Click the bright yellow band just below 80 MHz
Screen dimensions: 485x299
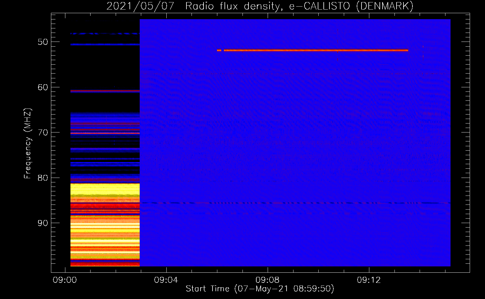pos(105,188)
